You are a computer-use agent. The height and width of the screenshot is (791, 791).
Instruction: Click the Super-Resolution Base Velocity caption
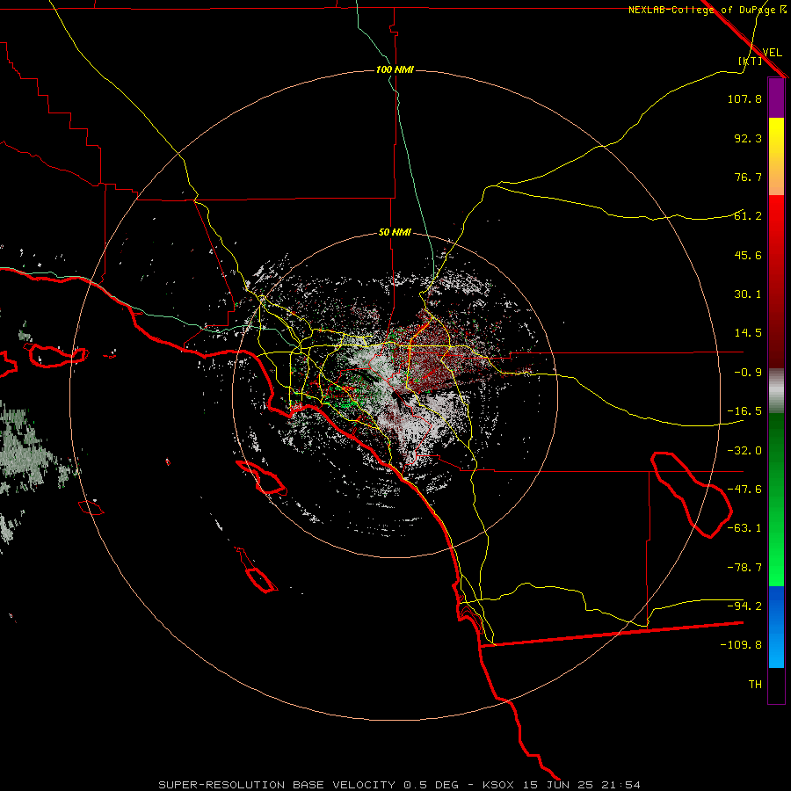pyautogui.click(x=400, y=785)
